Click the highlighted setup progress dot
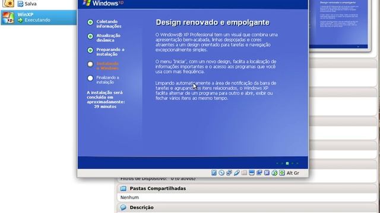The image size is (380, 213). point(287,163)
